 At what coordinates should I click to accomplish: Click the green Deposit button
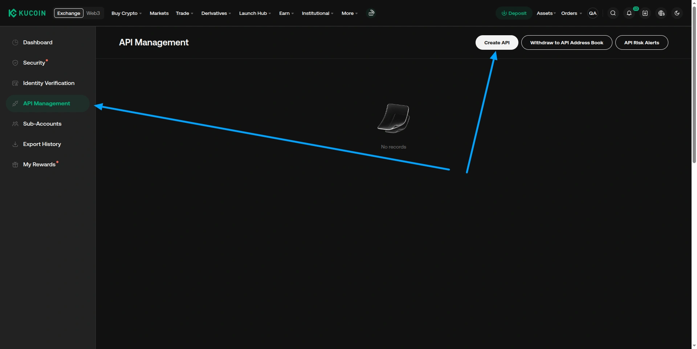pyautogui.click(x=514, y=13)
